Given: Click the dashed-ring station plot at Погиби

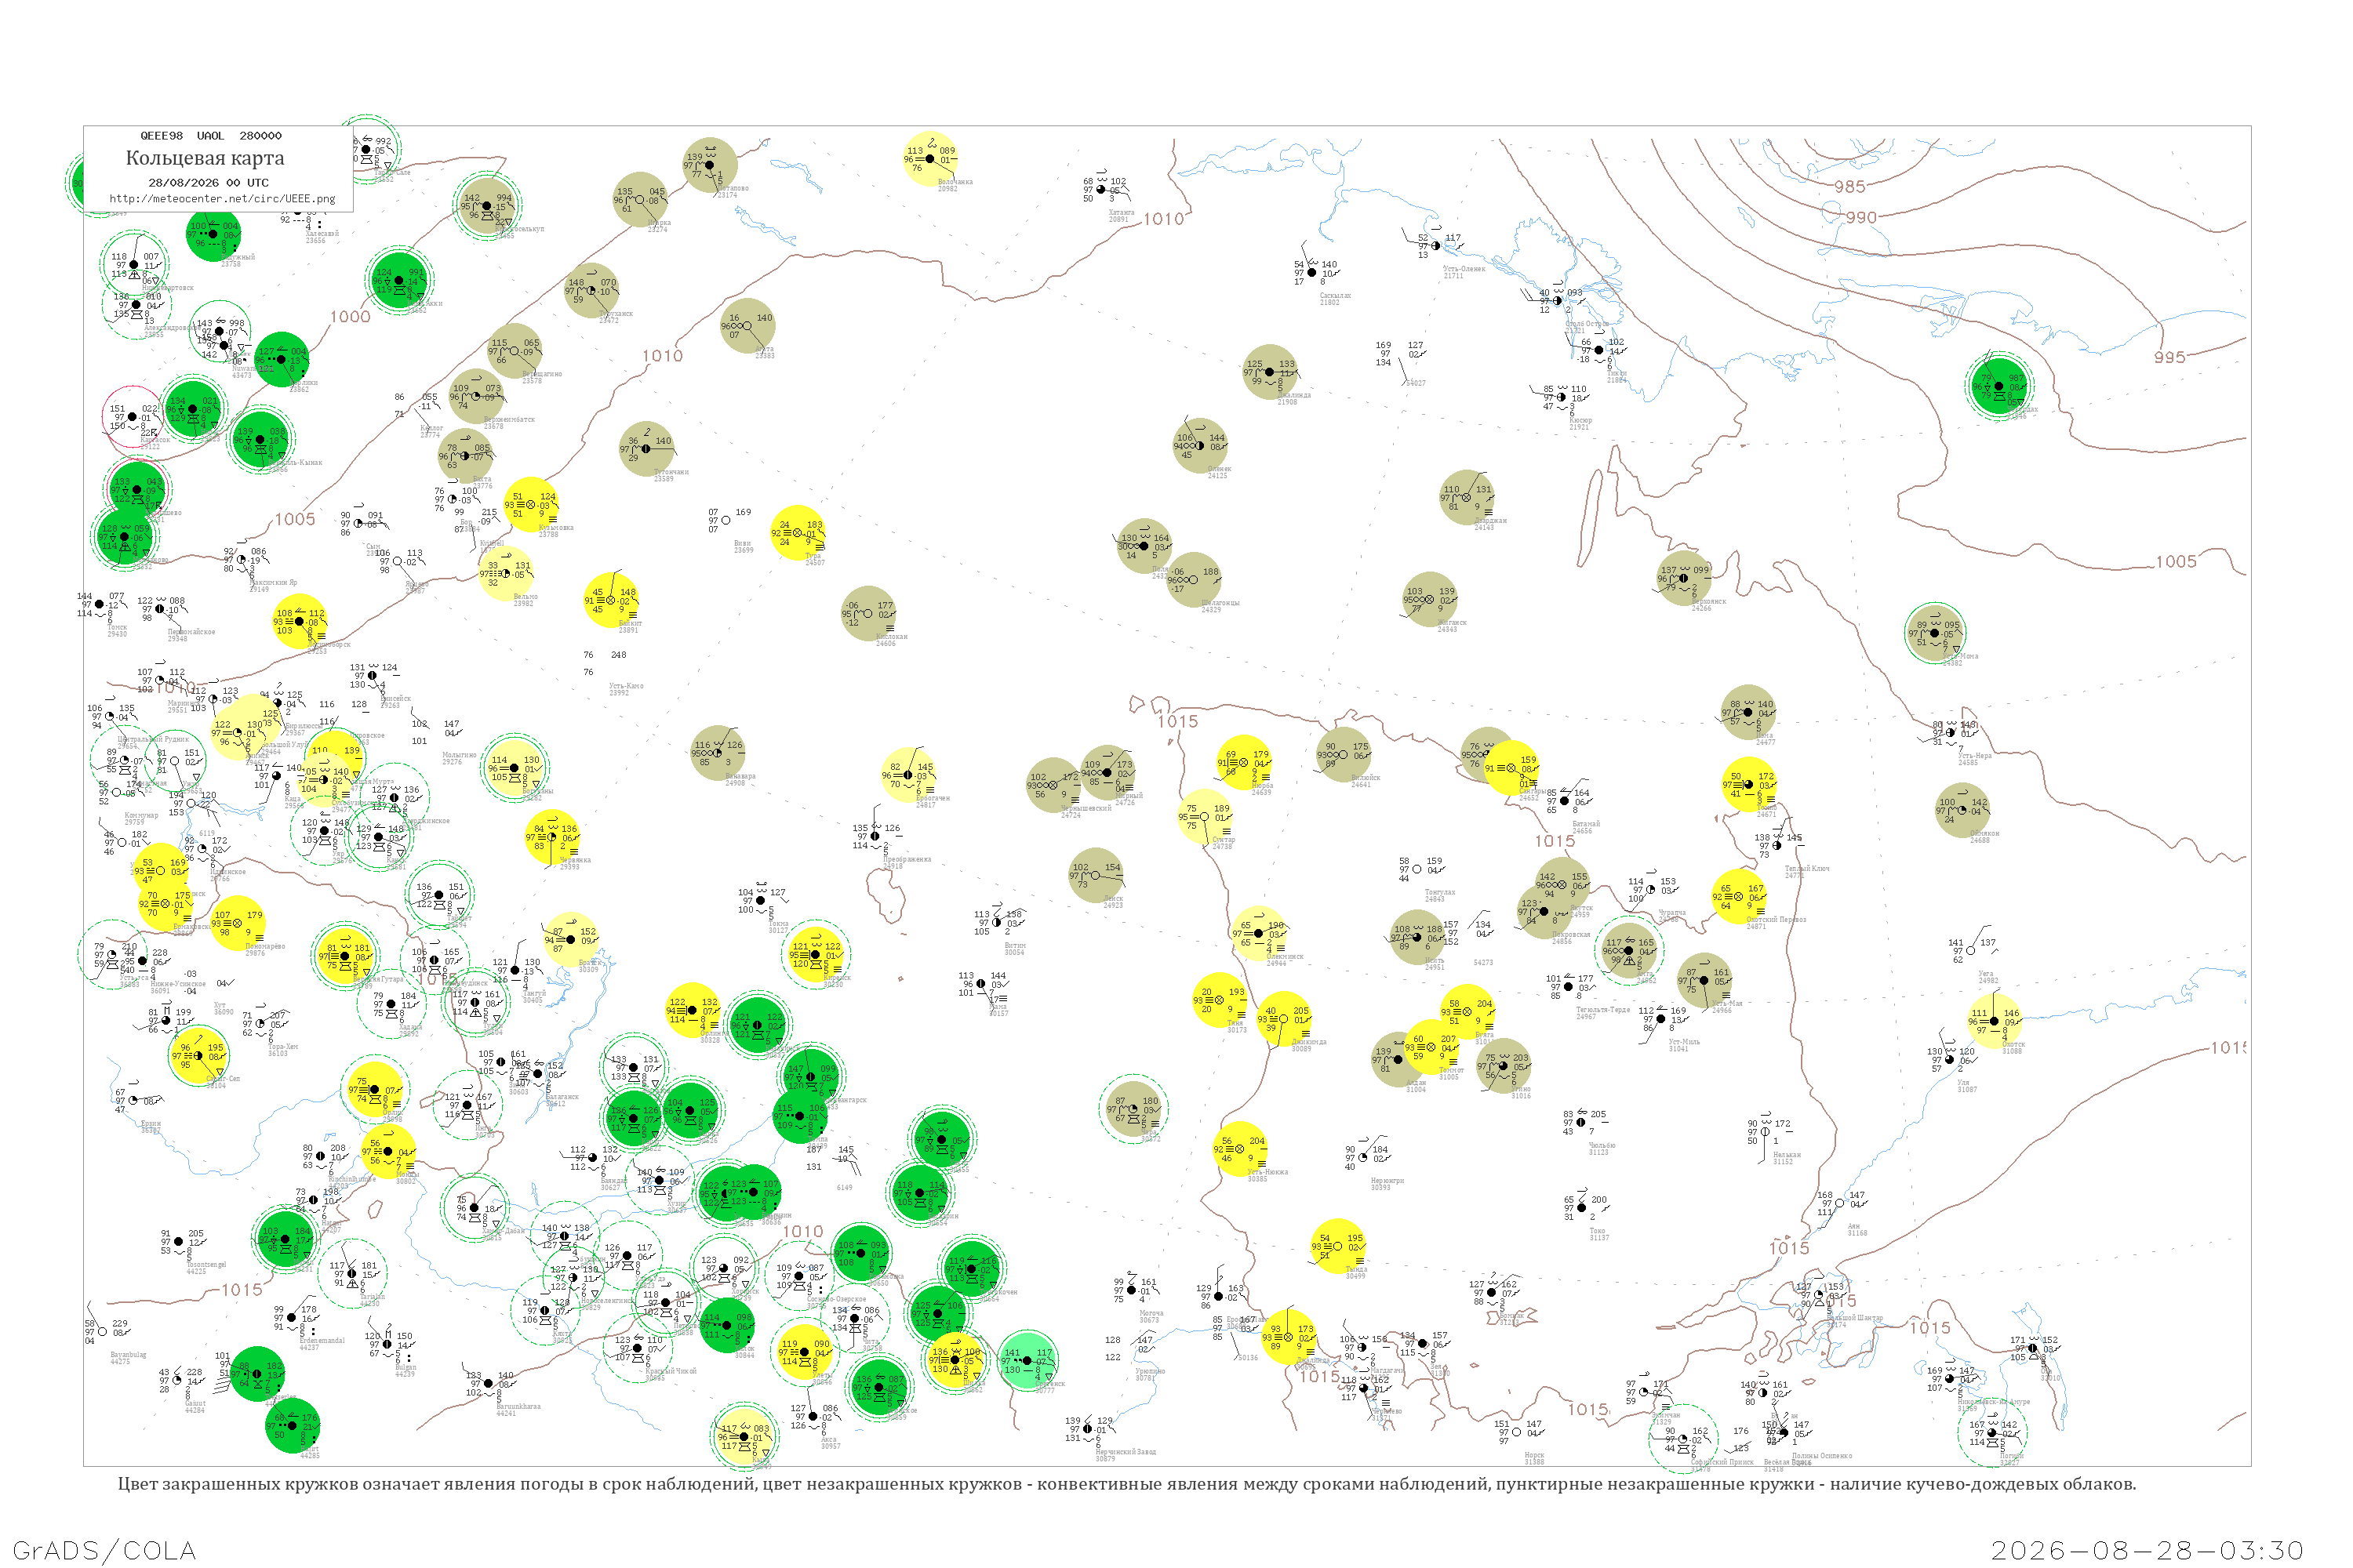Looking at the screenshot, I should pos(1992,1433).
